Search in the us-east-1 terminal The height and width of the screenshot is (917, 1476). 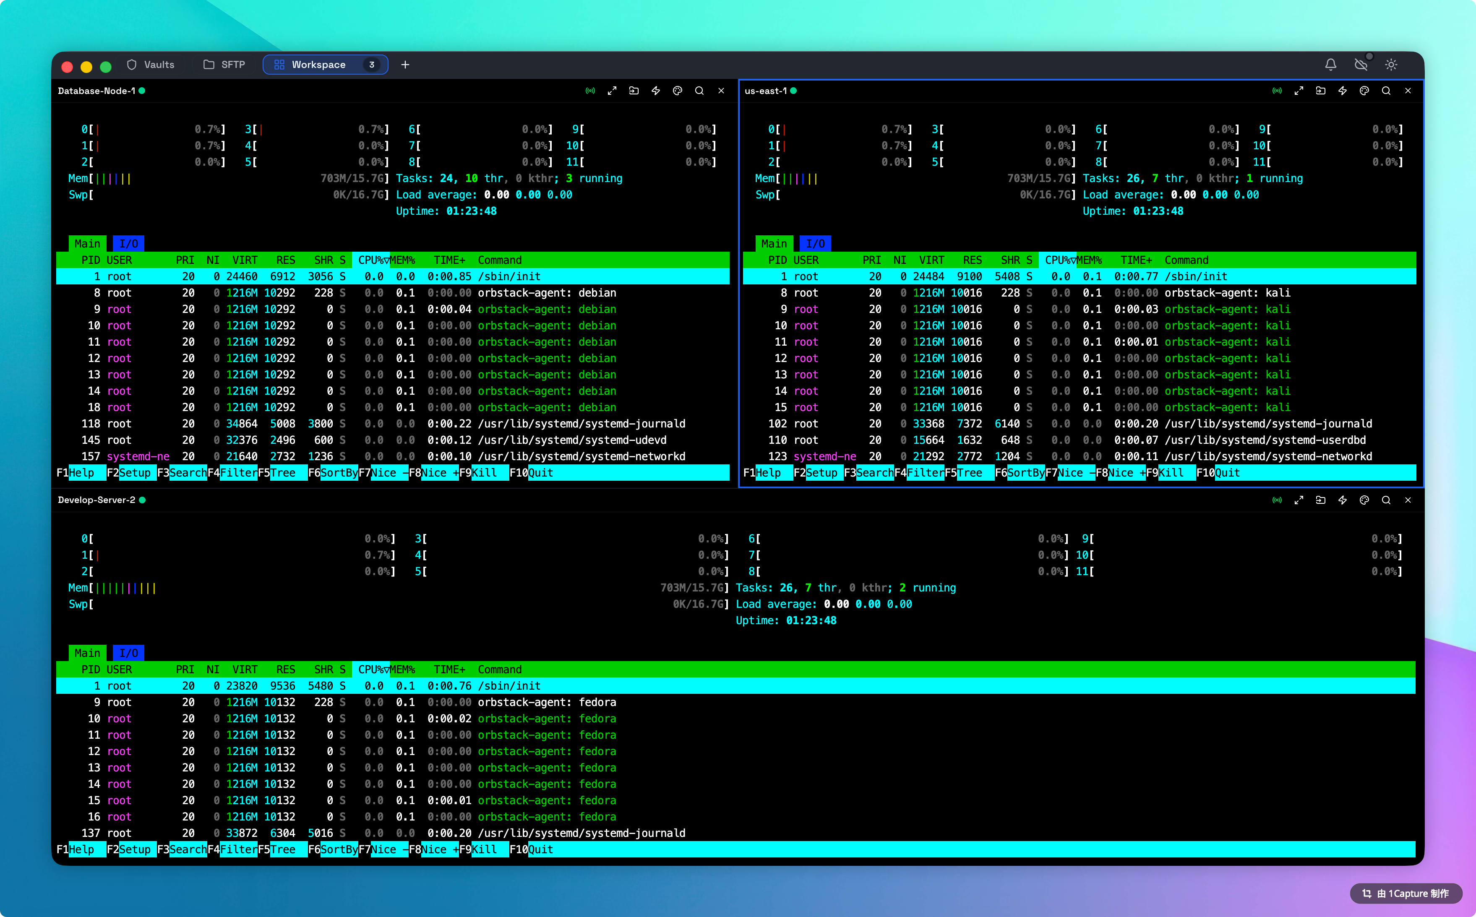1386,91
